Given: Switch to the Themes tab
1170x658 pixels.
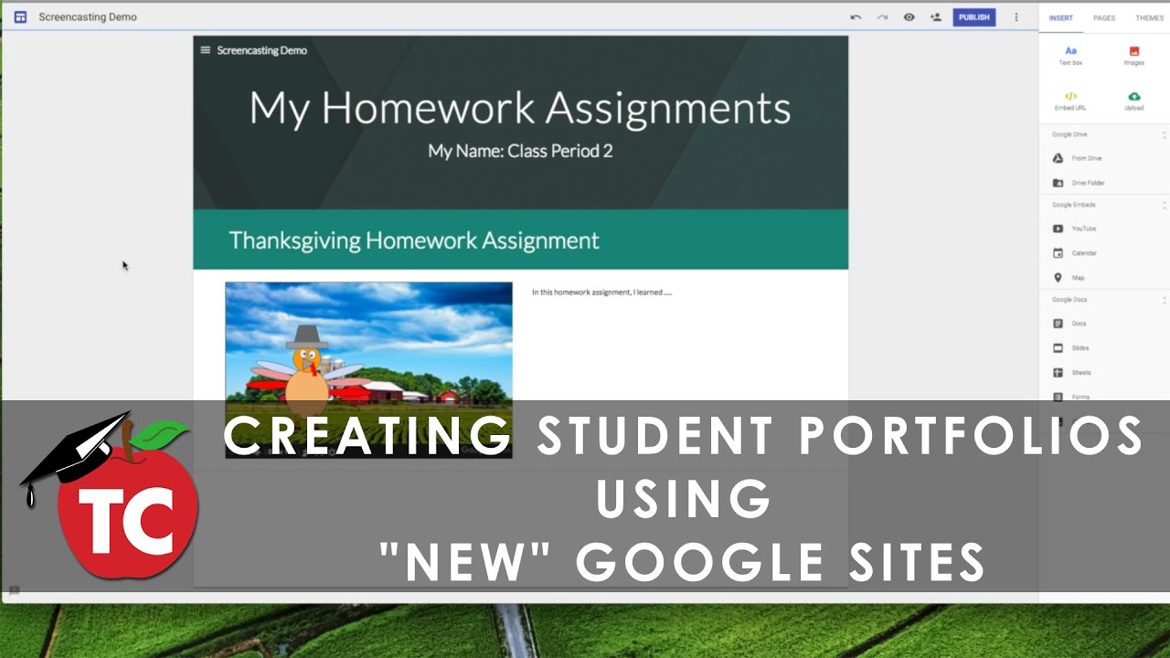Looking at the screenshot, I should click(x=1149, y=18).
